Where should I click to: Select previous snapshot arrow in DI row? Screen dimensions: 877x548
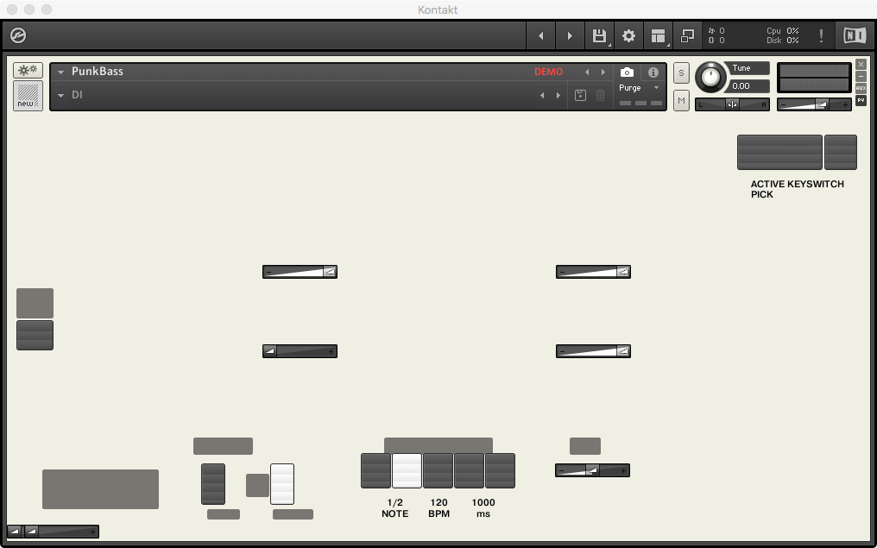point(542,96)
